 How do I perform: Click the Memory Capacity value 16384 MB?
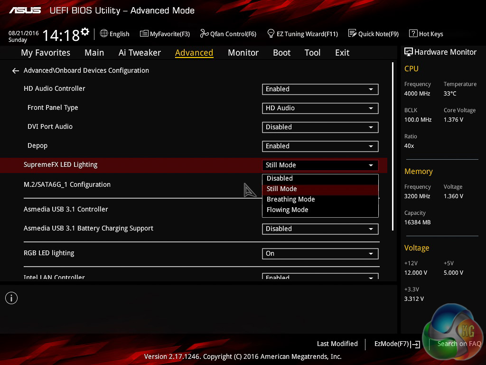pyautogui.click(x=418, y=222)
